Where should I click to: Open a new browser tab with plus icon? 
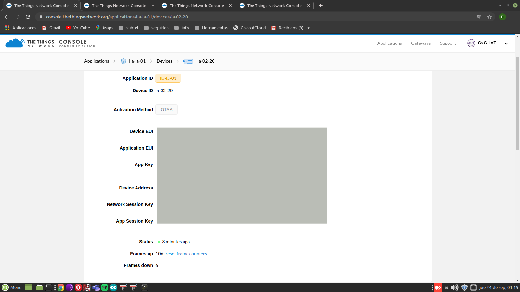click(320, 6)
